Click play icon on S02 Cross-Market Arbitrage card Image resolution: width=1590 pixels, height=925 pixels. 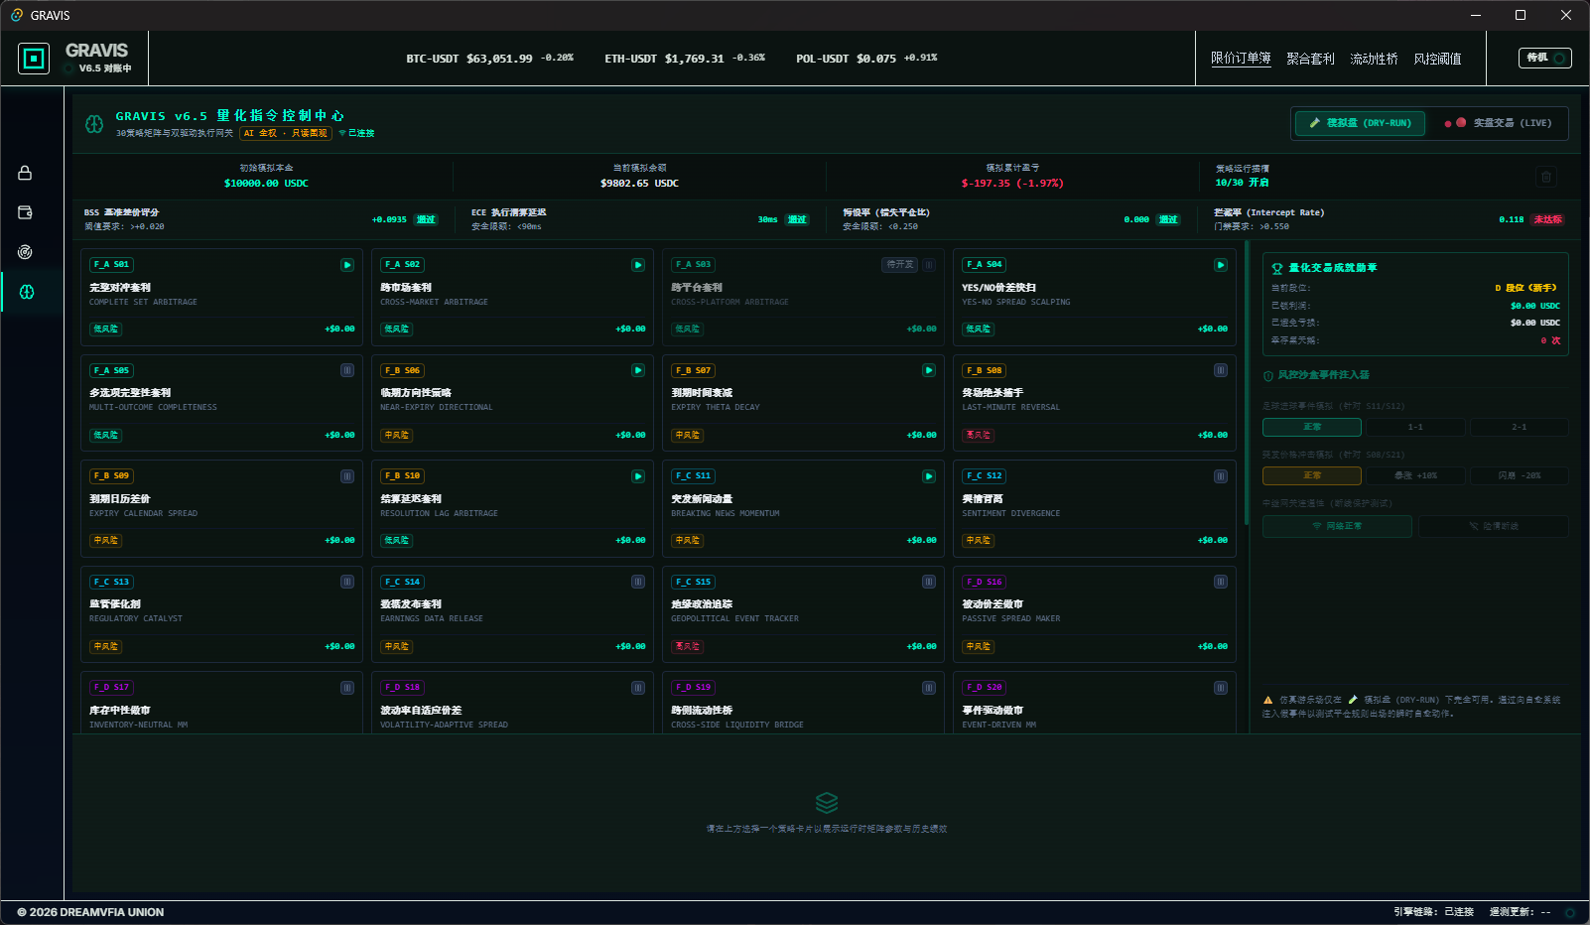coord(638,265)
